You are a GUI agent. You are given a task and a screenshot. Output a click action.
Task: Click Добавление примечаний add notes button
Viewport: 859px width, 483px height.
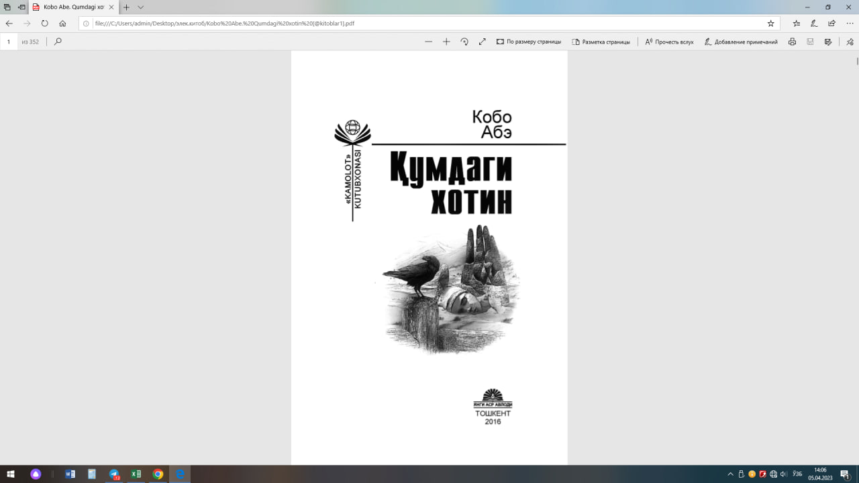point(741,42)
